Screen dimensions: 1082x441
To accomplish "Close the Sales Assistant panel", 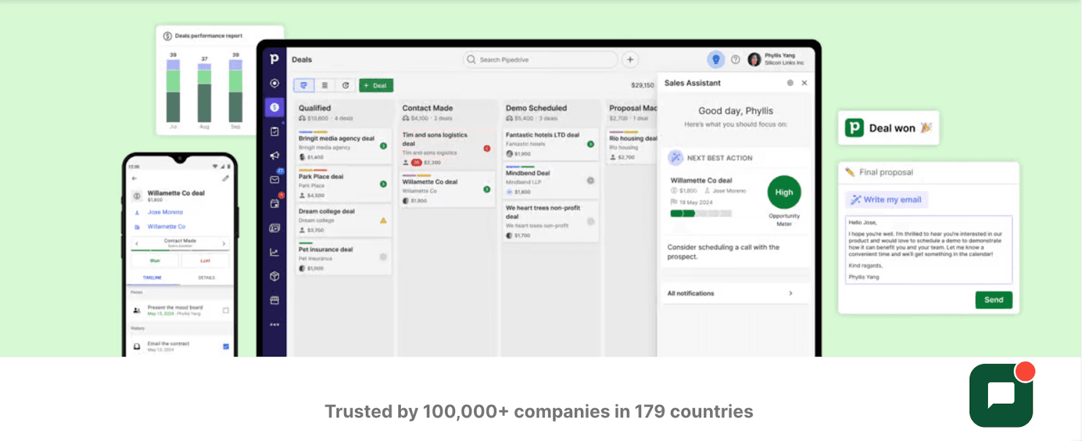I will tap(804, 83).
